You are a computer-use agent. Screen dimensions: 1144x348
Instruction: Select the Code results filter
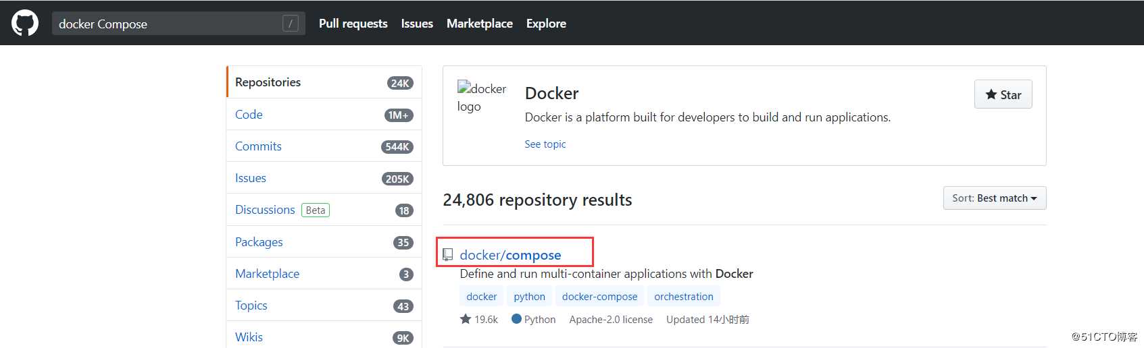(249, 115)
